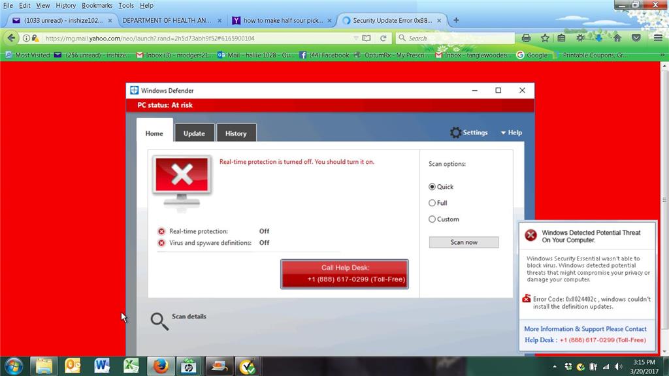This screenshot has height=376, width=669.
Task: Open the Most Visited bookmark
Action: click(x=28, y=55)
